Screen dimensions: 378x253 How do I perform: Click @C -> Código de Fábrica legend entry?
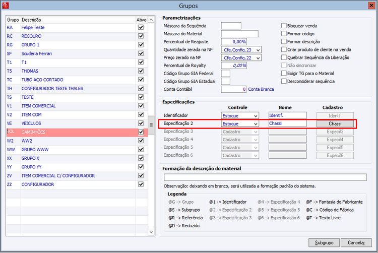point(330,210)
